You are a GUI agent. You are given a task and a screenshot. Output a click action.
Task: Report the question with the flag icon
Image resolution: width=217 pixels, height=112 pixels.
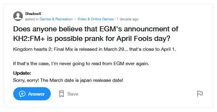point(200,94)
